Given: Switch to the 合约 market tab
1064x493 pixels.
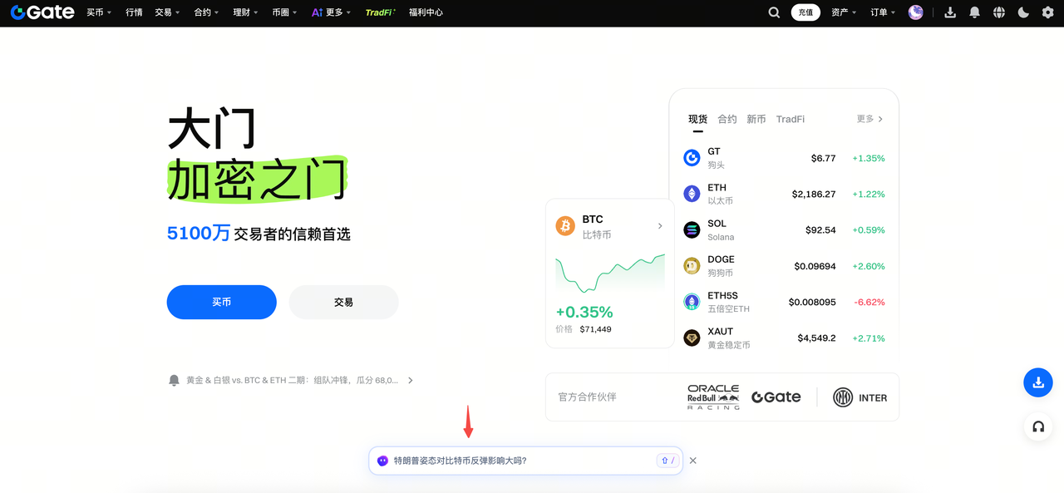Looking at the screenshot, I should click(727, 119).
